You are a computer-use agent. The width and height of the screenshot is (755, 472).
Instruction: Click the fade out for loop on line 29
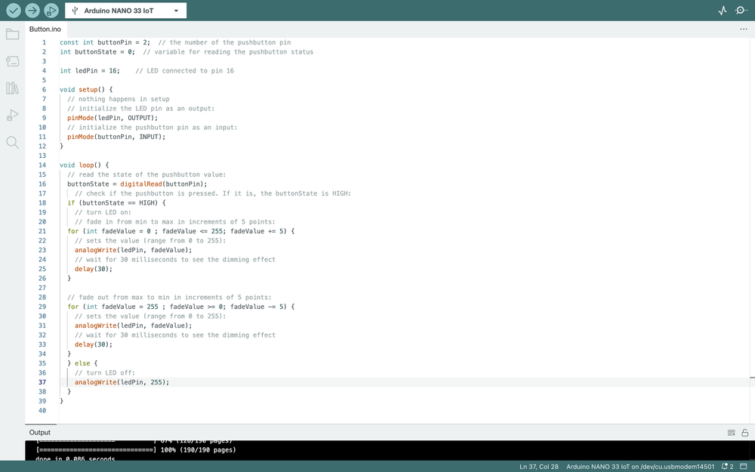(180, 307)
